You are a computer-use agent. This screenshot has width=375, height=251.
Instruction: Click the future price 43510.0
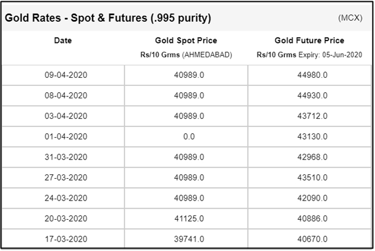pyautogui.click(x=309, y=178)
